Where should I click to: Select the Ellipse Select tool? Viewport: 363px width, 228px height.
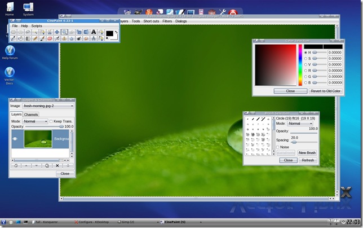coord(20,32)
